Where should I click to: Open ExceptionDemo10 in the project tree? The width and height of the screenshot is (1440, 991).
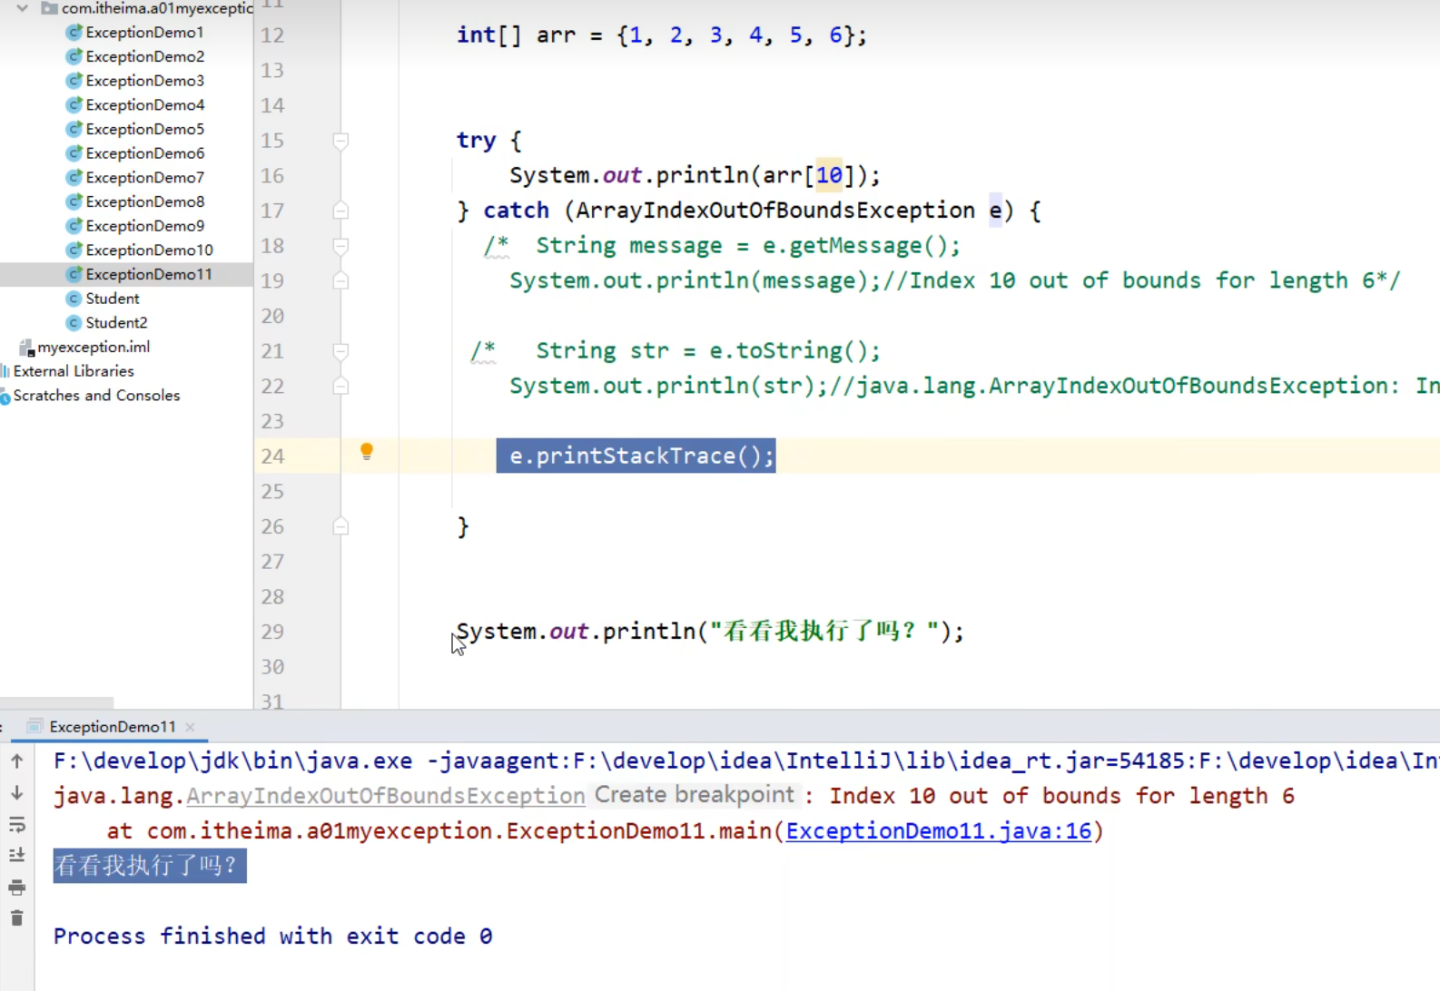pyautogui.click(x=149, y=250)
